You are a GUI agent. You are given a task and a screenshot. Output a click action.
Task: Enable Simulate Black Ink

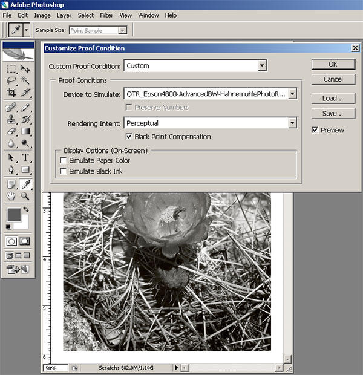coord(64,171)
